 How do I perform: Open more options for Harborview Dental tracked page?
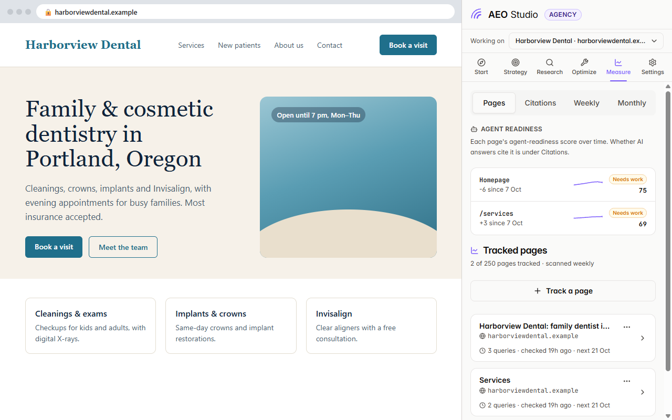click(626, 327)
